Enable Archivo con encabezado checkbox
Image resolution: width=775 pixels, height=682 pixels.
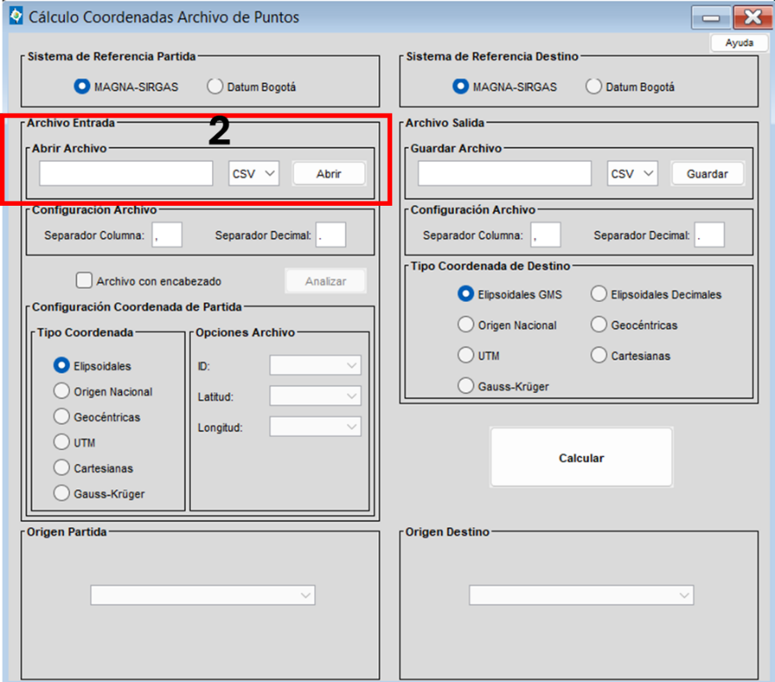coord(84,280)
